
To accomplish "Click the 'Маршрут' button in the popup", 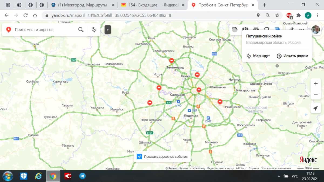I will (258, 56).
